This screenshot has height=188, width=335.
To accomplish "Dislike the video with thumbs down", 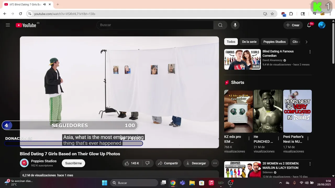I will pyautogui.click(x=148, y=163).
